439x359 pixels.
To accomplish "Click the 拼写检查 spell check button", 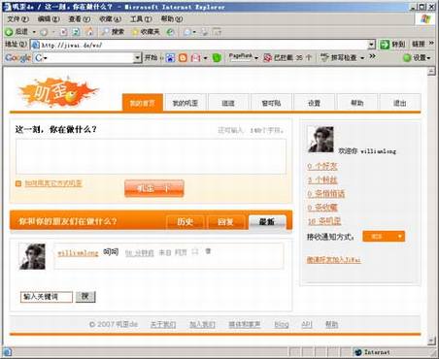I will pyautogui.click(x=339, y=57).
